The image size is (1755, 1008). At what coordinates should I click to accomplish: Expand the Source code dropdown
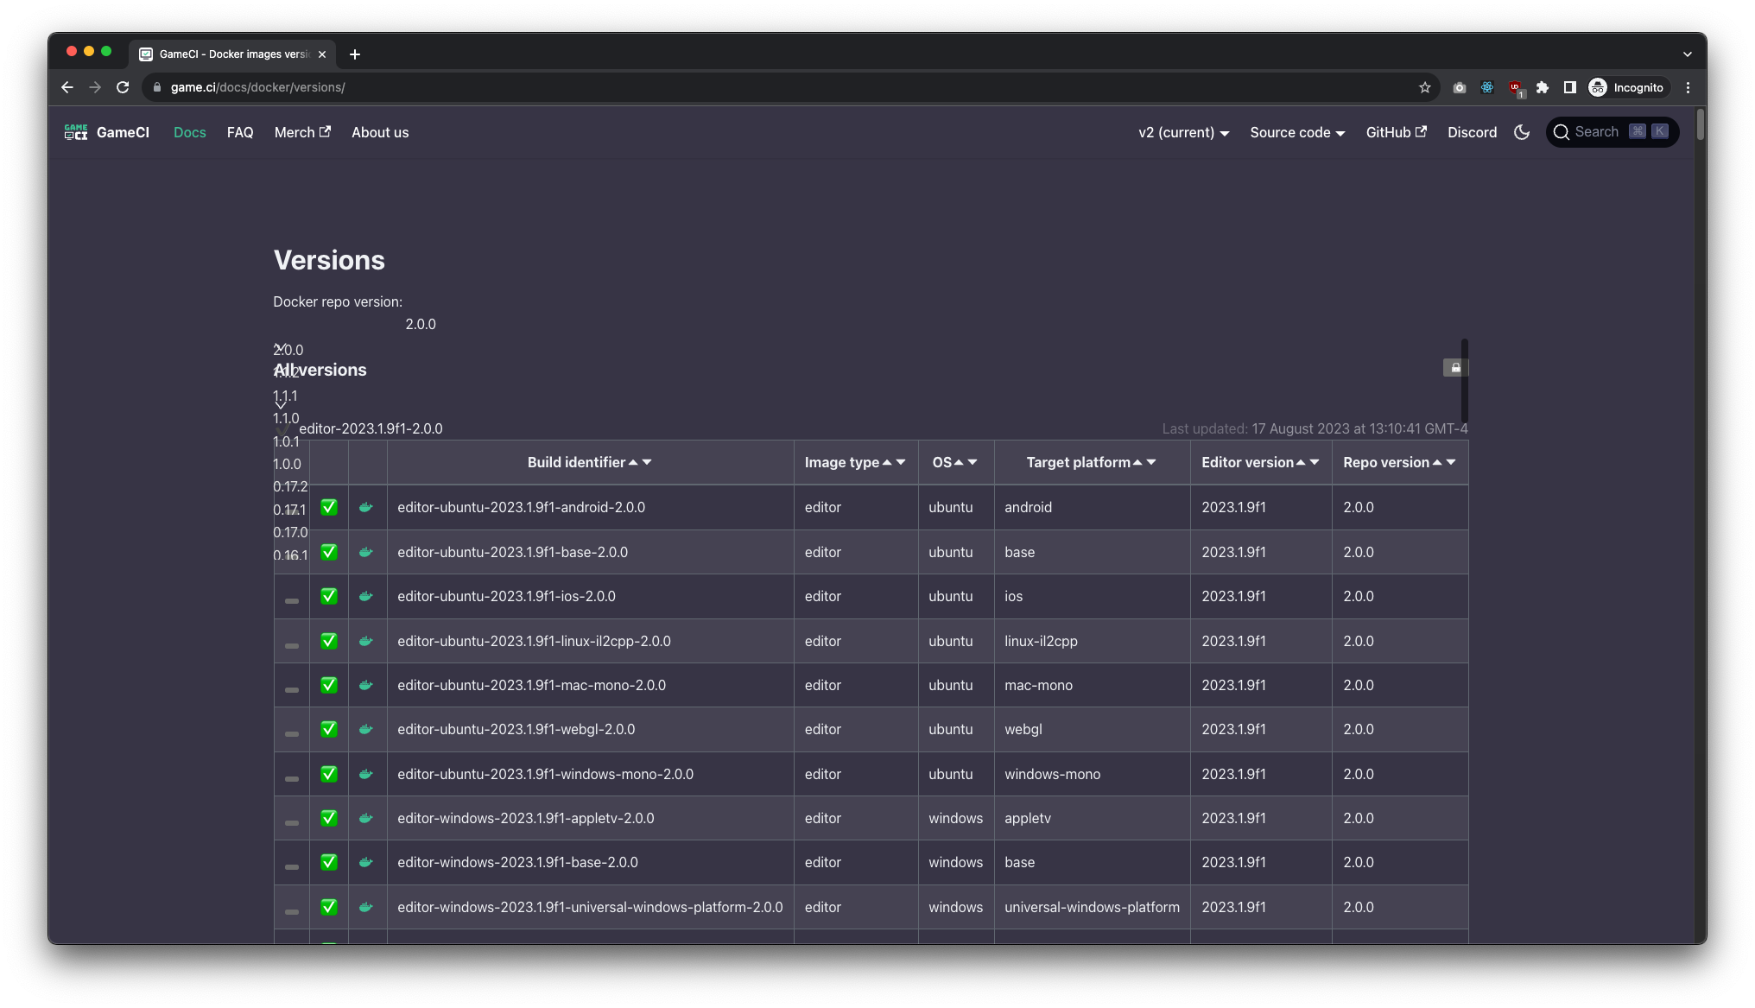click(1297, 132)
